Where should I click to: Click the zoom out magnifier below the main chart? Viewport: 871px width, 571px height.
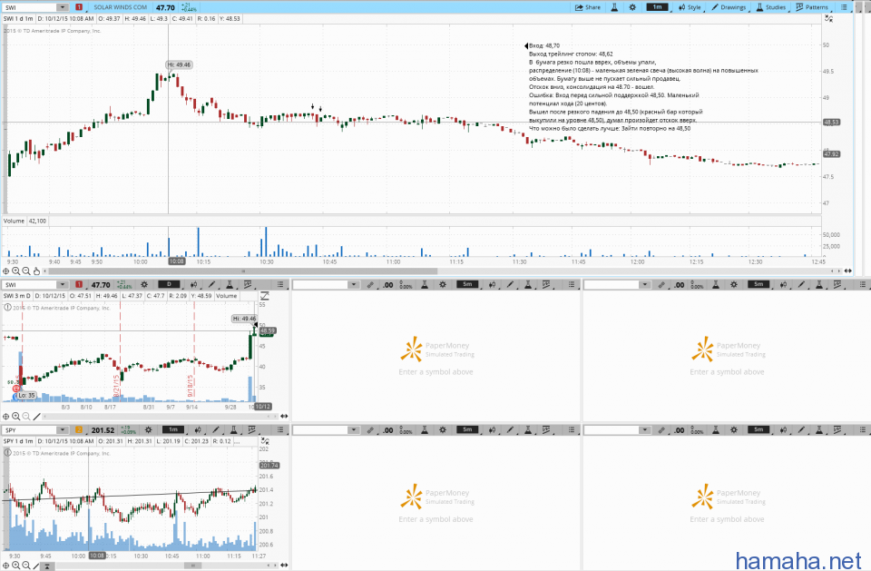point(26,271)
